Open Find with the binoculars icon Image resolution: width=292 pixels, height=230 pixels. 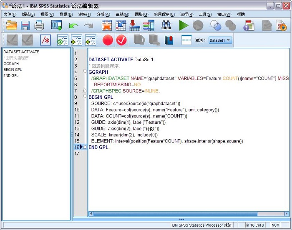[166, 26]
